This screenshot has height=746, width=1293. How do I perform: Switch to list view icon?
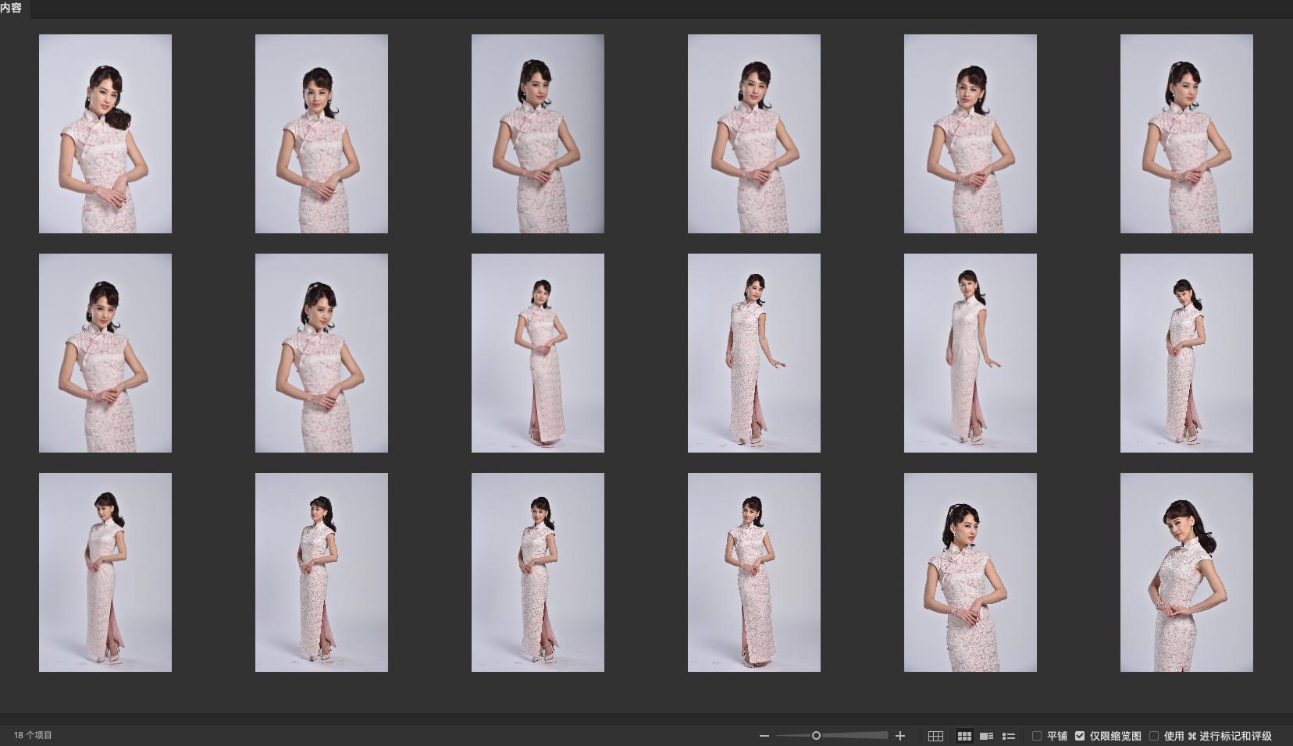click(1009, 736)
